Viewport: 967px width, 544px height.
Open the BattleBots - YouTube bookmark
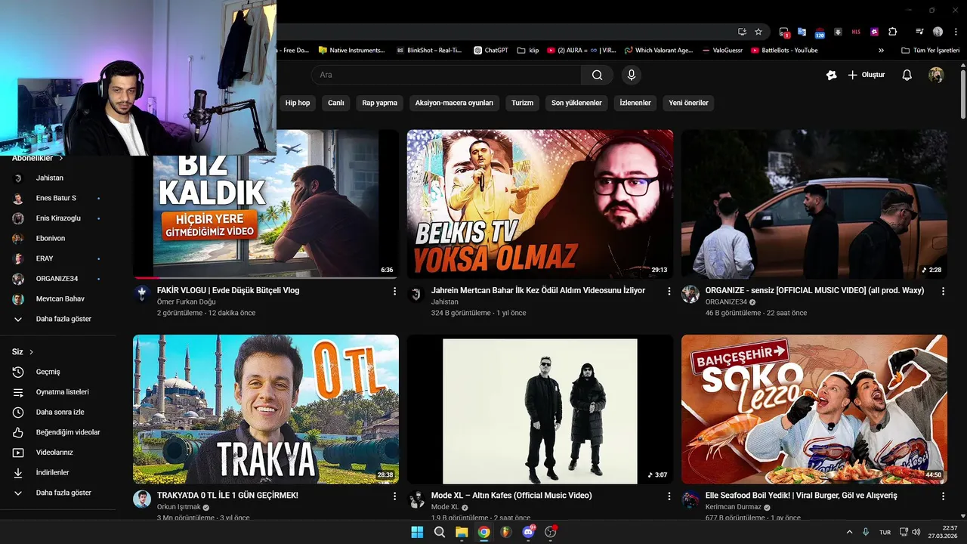pos(784,51)
